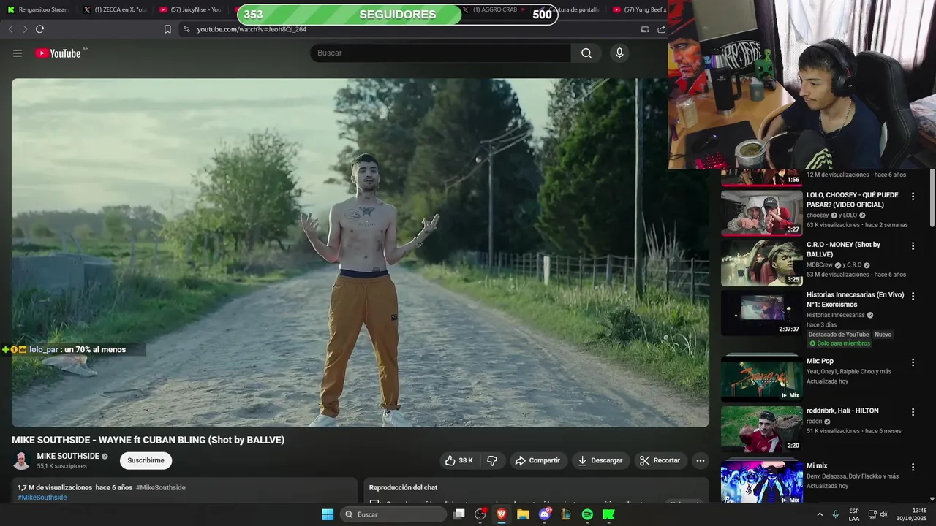Image resolution: width=936 pixels, height=526 pixels.
Task: Activate voice search microphone
Action: [619, 53]
